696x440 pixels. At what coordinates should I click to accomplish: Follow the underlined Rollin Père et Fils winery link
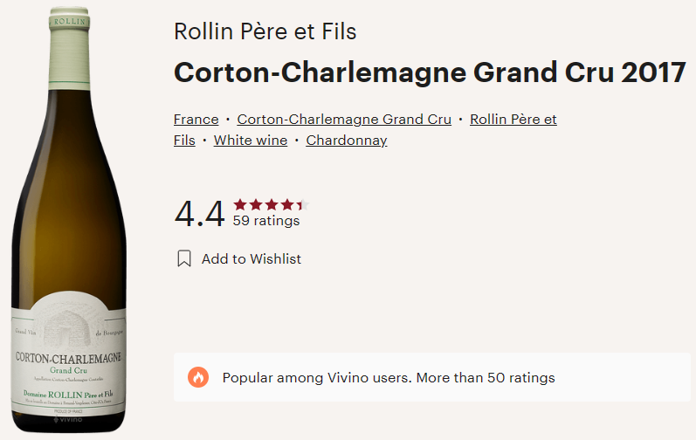coord(513,120)
